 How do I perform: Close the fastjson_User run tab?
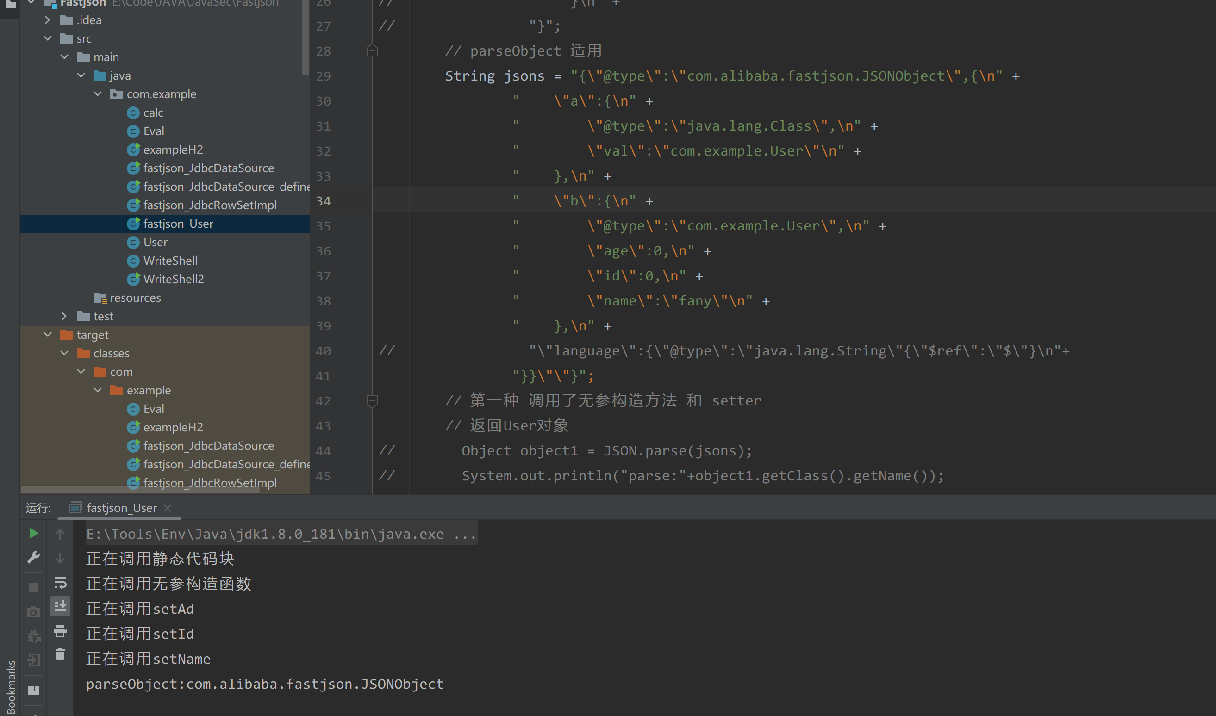coord(168,508)
